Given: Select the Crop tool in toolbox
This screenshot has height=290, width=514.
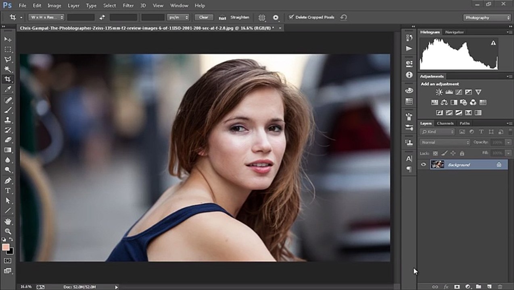Looking at the screenshot, I should coord(8,79).
